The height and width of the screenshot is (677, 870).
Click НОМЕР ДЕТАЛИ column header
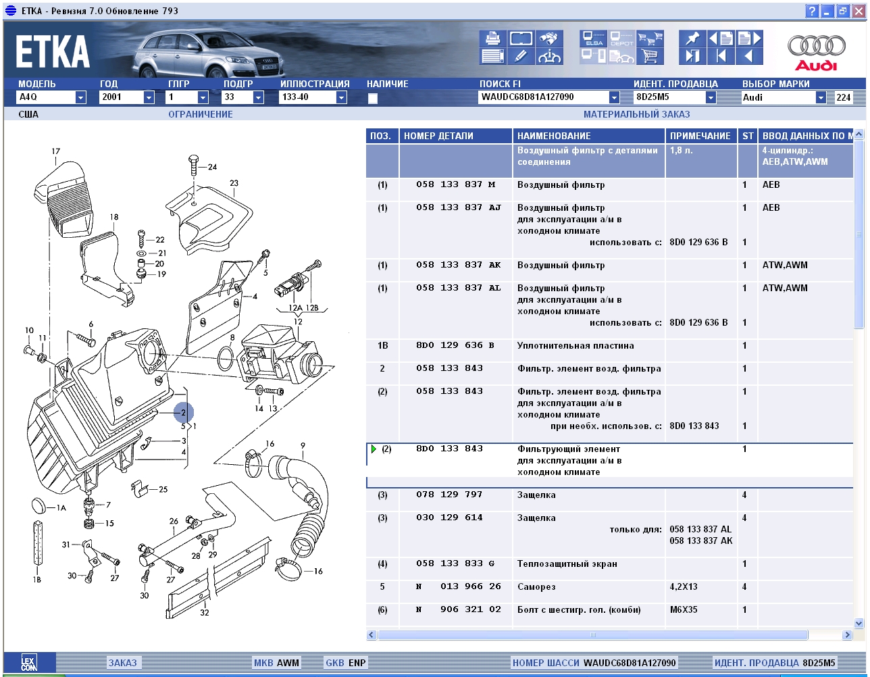[456, 136]
